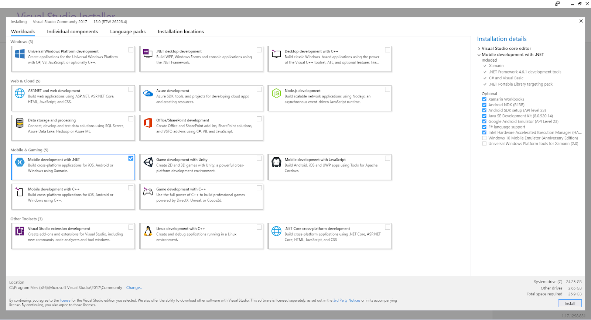This screenshot has width=591, height=320.
Task: Click the Azure development cloud icon
Action: tap(148, 93)
